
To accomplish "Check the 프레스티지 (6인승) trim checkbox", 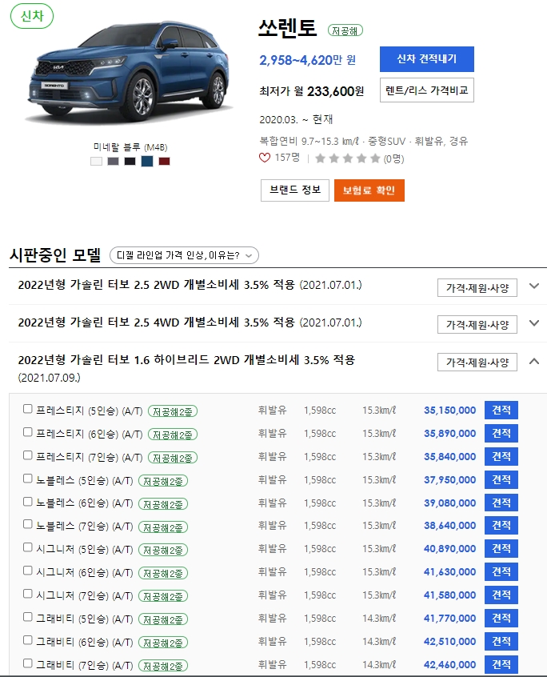I will point(28,432).
